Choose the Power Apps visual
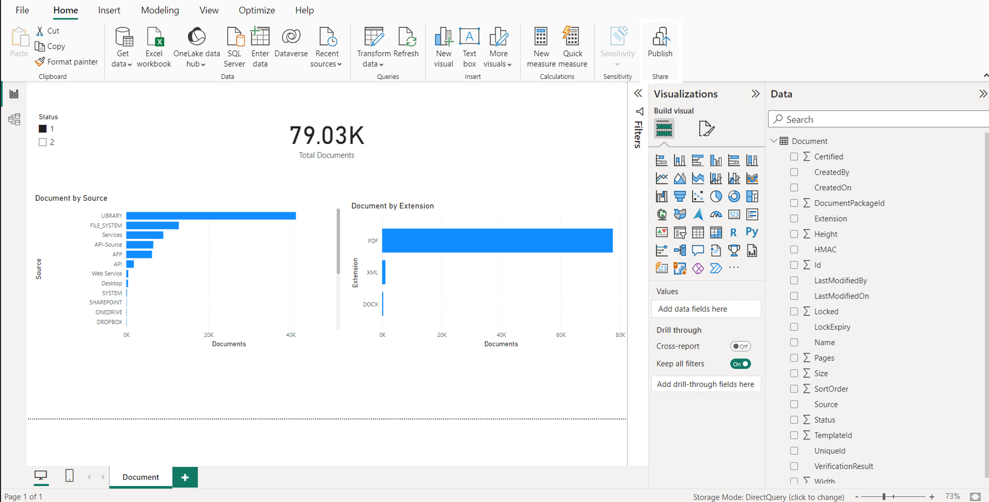989x502 pixels. (698, 269)
